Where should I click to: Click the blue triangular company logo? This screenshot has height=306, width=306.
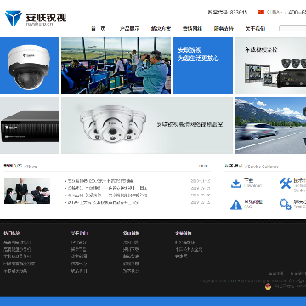[14, 18]
